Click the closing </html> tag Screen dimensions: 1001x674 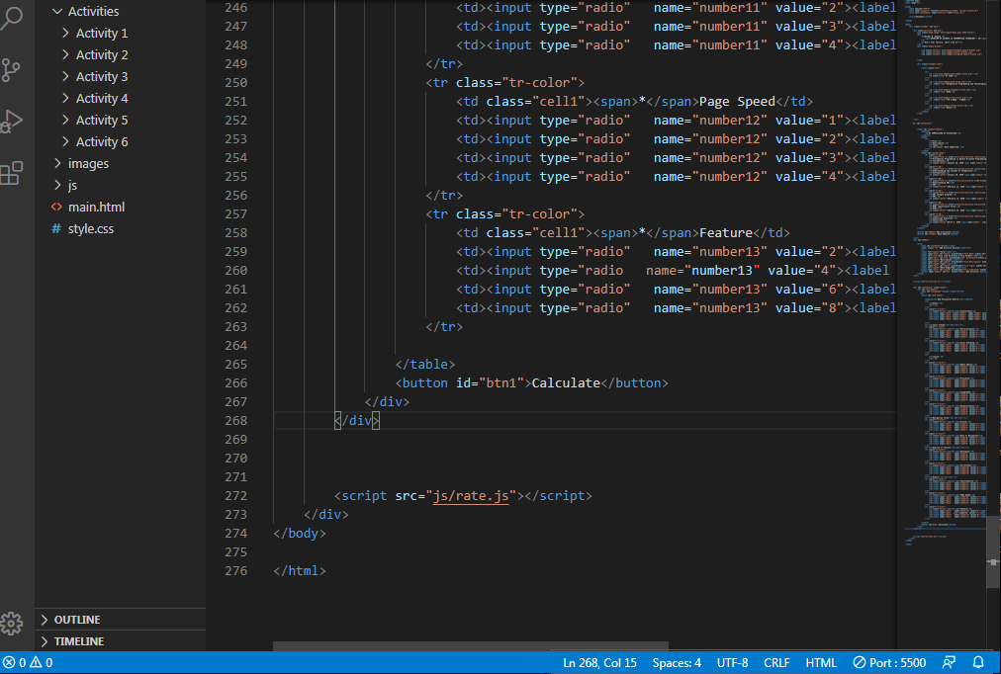(300, 570)
